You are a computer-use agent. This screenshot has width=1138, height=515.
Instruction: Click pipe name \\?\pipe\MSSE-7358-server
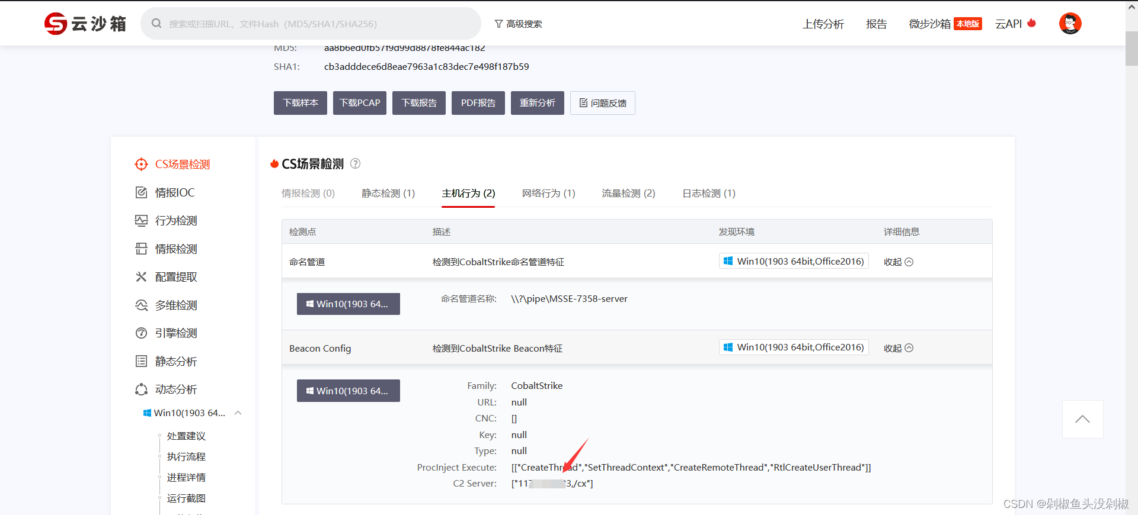569,299
